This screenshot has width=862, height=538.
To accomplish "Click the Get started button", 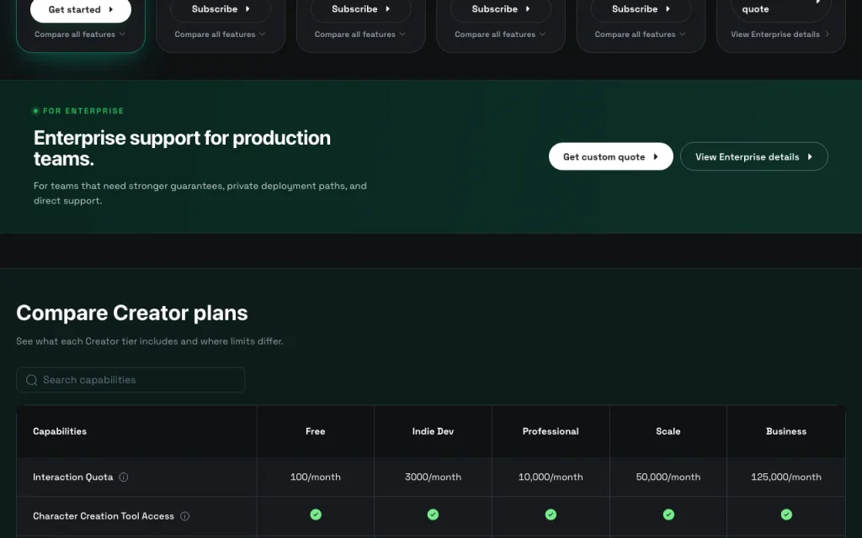I will coord(81,9).
